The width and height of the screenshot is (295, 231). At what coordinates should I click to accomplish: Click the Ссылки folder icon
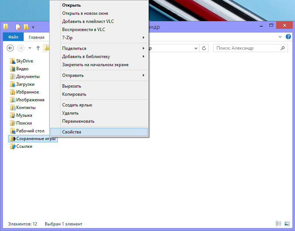point(13,146)
